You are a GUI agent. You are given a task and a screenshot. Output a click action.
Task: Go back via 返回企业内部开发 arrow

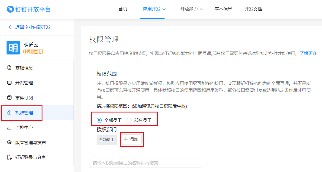click(10, 27)
